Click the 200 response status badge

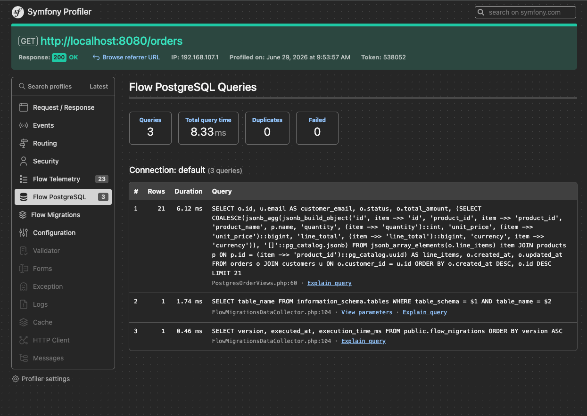coord(59,57)
